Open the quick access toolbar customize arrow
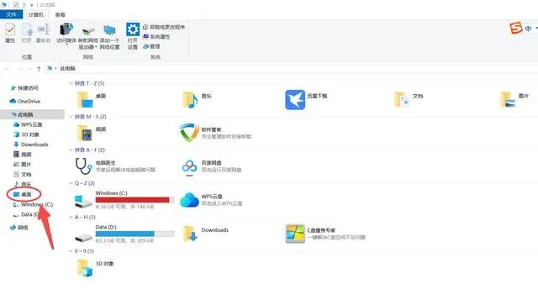The image size is (538, 305). click(32, 5)
